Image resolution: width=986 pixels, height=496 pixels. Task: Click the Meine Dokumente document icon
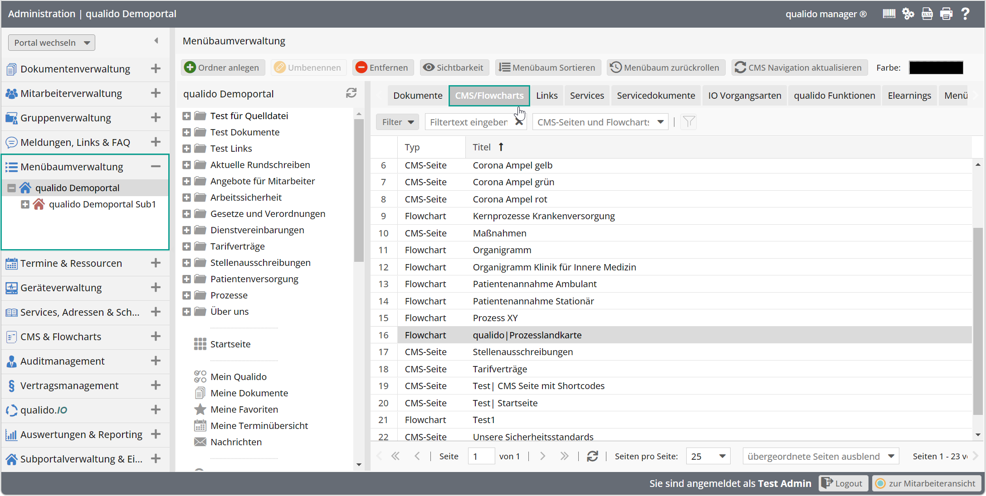(200, 393)
